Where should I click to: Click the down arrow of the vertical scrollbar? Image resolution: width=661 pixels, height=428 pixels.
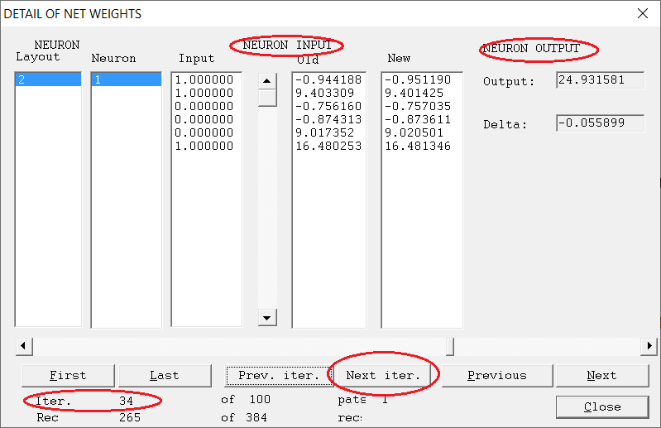point(267,318)
